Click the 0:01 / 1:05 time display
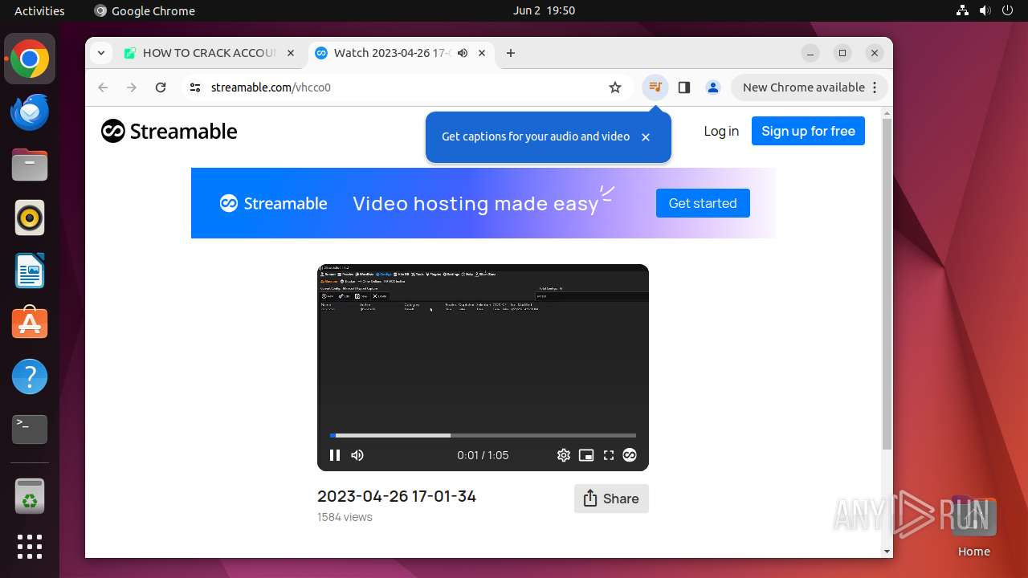The image size is (1028, 578). tap(483, 455)
